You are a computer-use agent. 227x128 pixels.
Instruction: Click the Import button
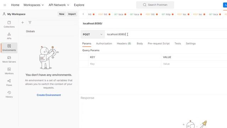click(72, 14)
